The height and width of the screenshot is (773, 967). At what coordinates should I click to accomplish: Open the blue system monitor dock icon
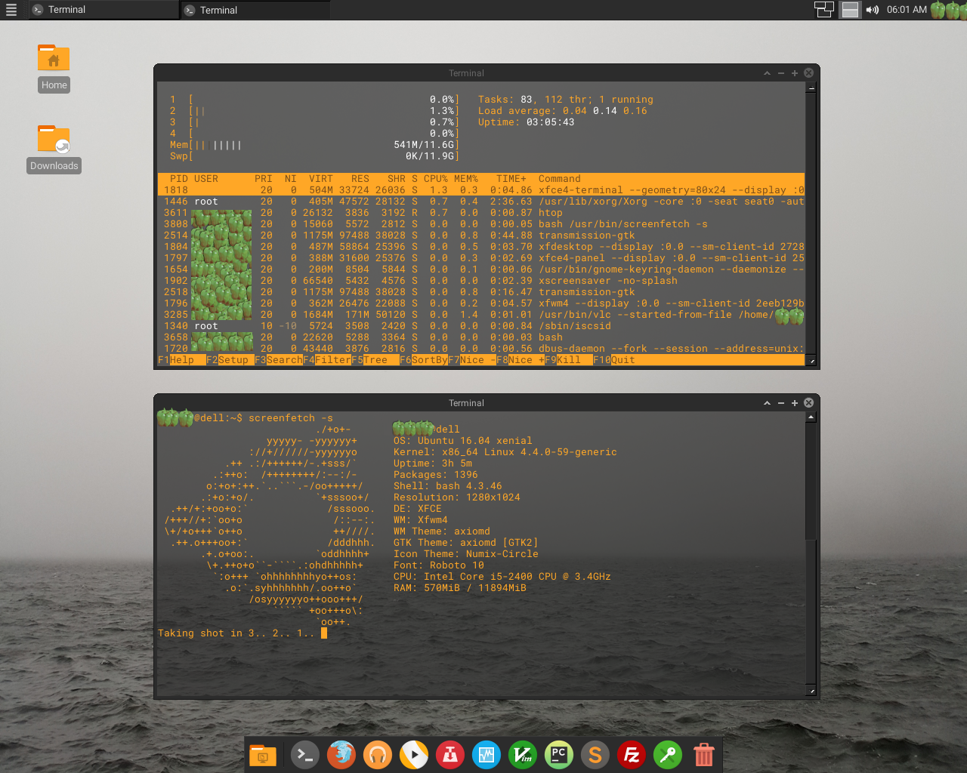486,754
